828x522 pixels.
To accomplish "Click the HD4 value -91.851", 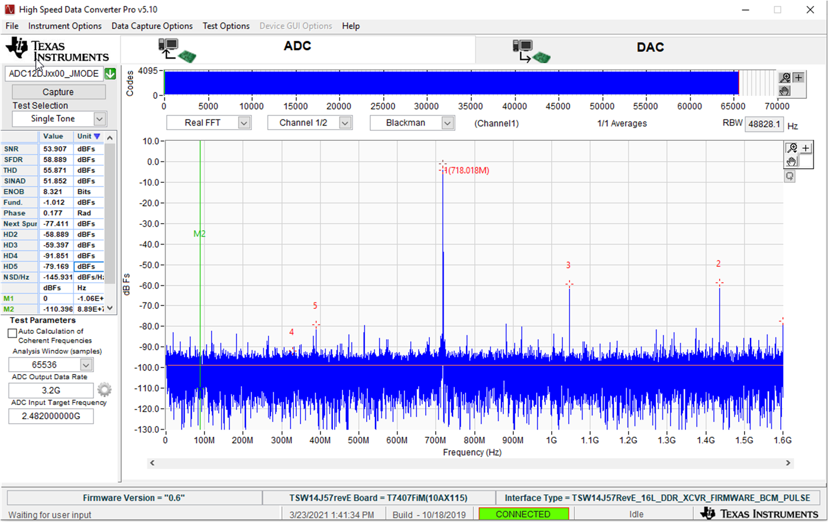I will (56, 256).
